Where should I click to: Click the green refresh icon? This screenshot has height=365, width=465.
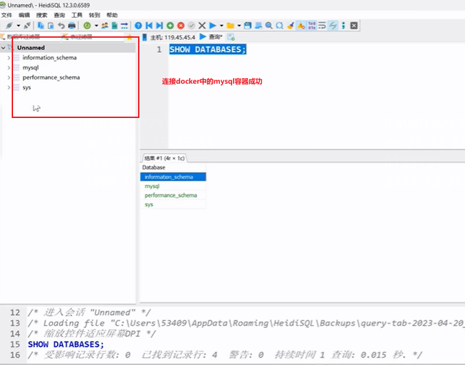[87, 26]
